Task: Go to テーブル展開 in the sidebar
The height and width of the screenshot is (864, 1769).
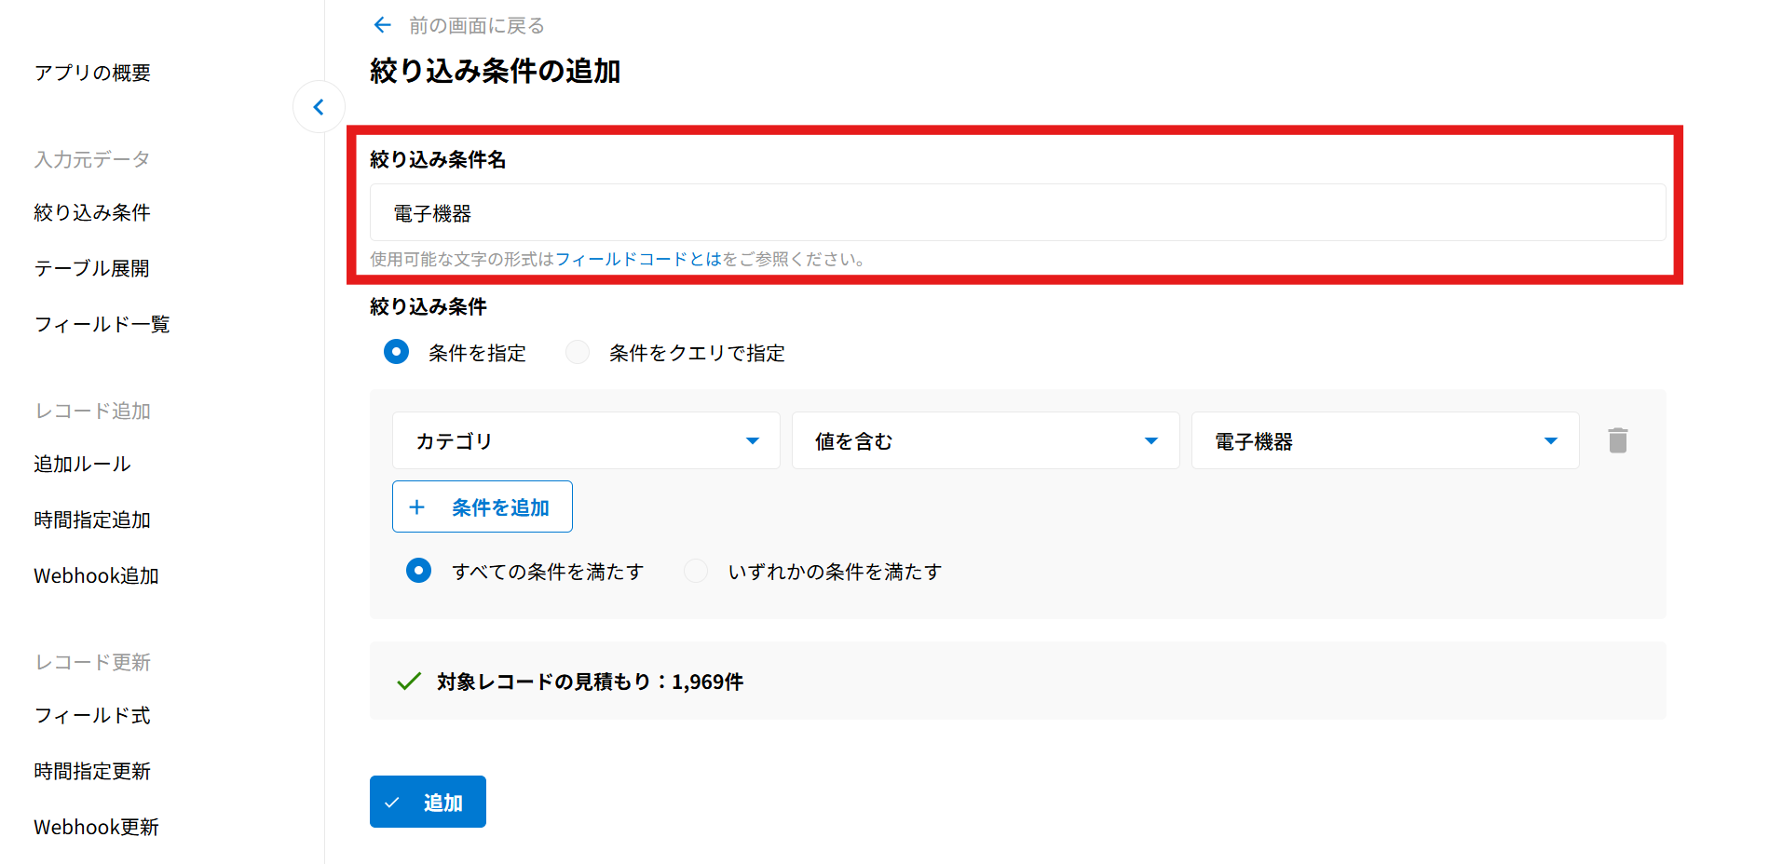Action: coord(92,268)
